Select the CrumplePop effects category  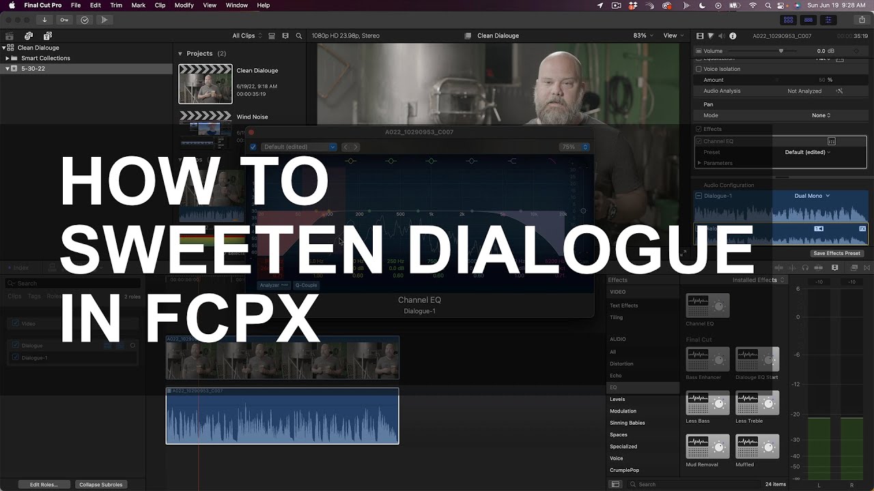624,470
